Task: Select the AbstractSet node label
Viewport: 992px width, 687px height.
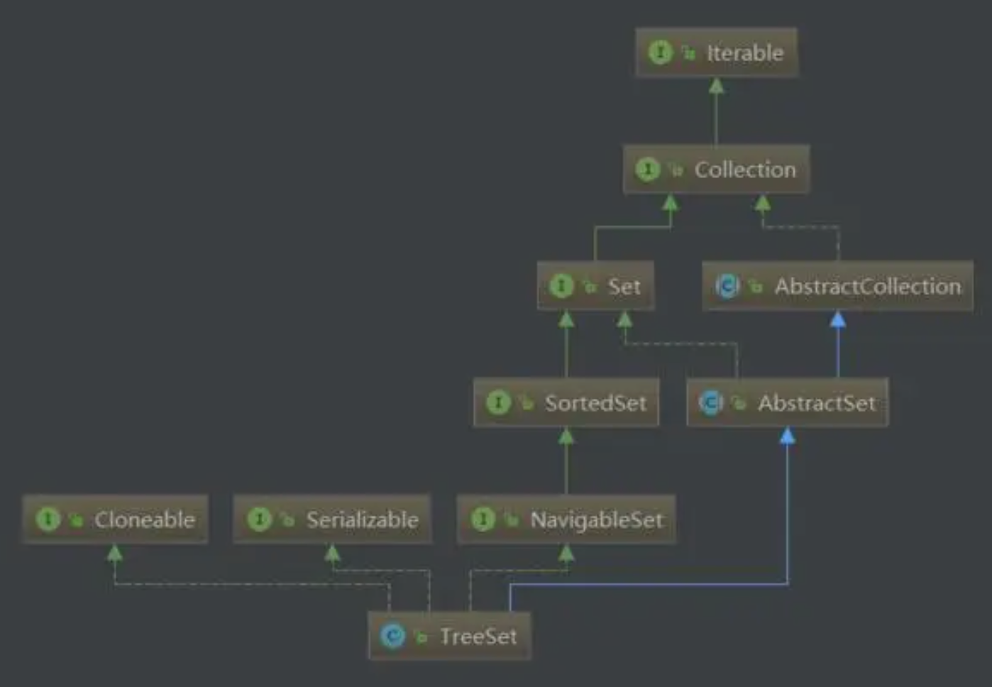Action: pyautogui.click(x=817, y=403)
